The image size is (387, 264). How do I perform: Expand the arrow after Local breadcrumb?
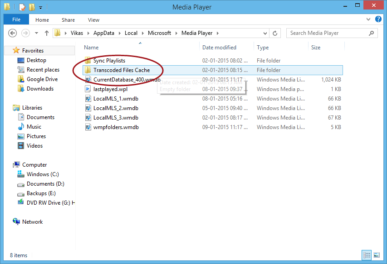pyautogui.click(x=142, y=33)
